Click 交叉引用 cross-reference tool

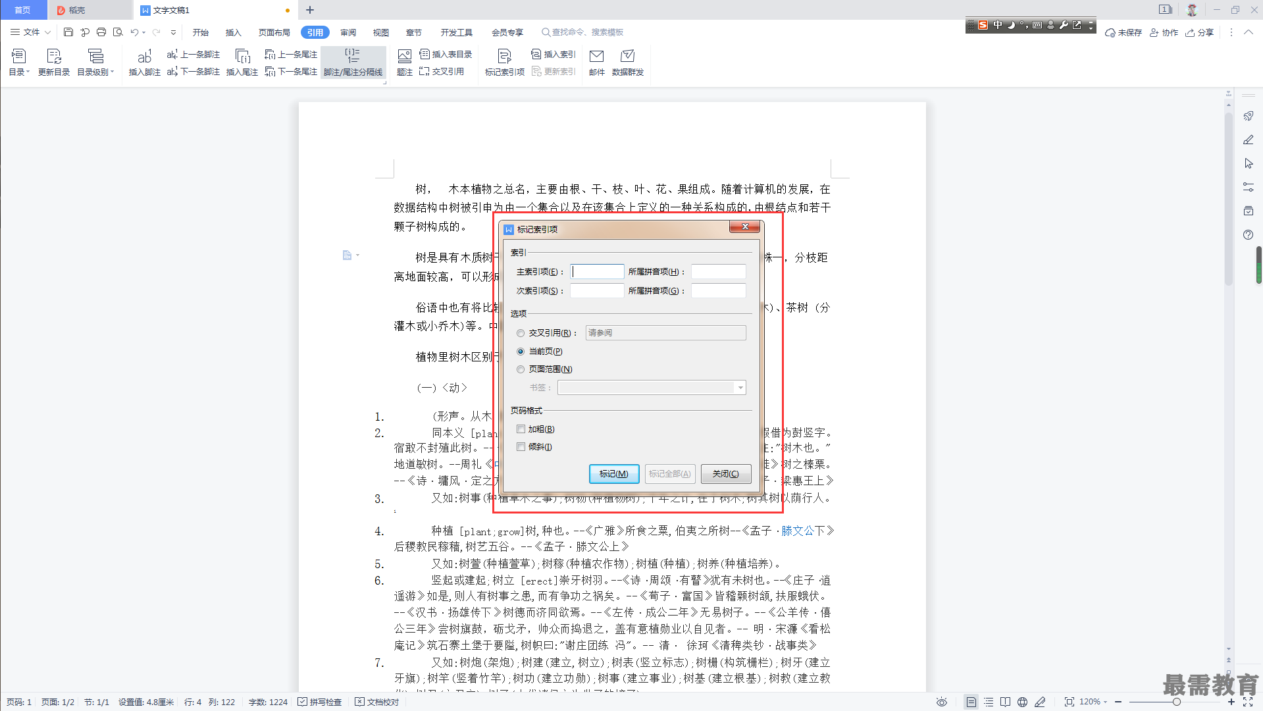[x=442, y=71]
